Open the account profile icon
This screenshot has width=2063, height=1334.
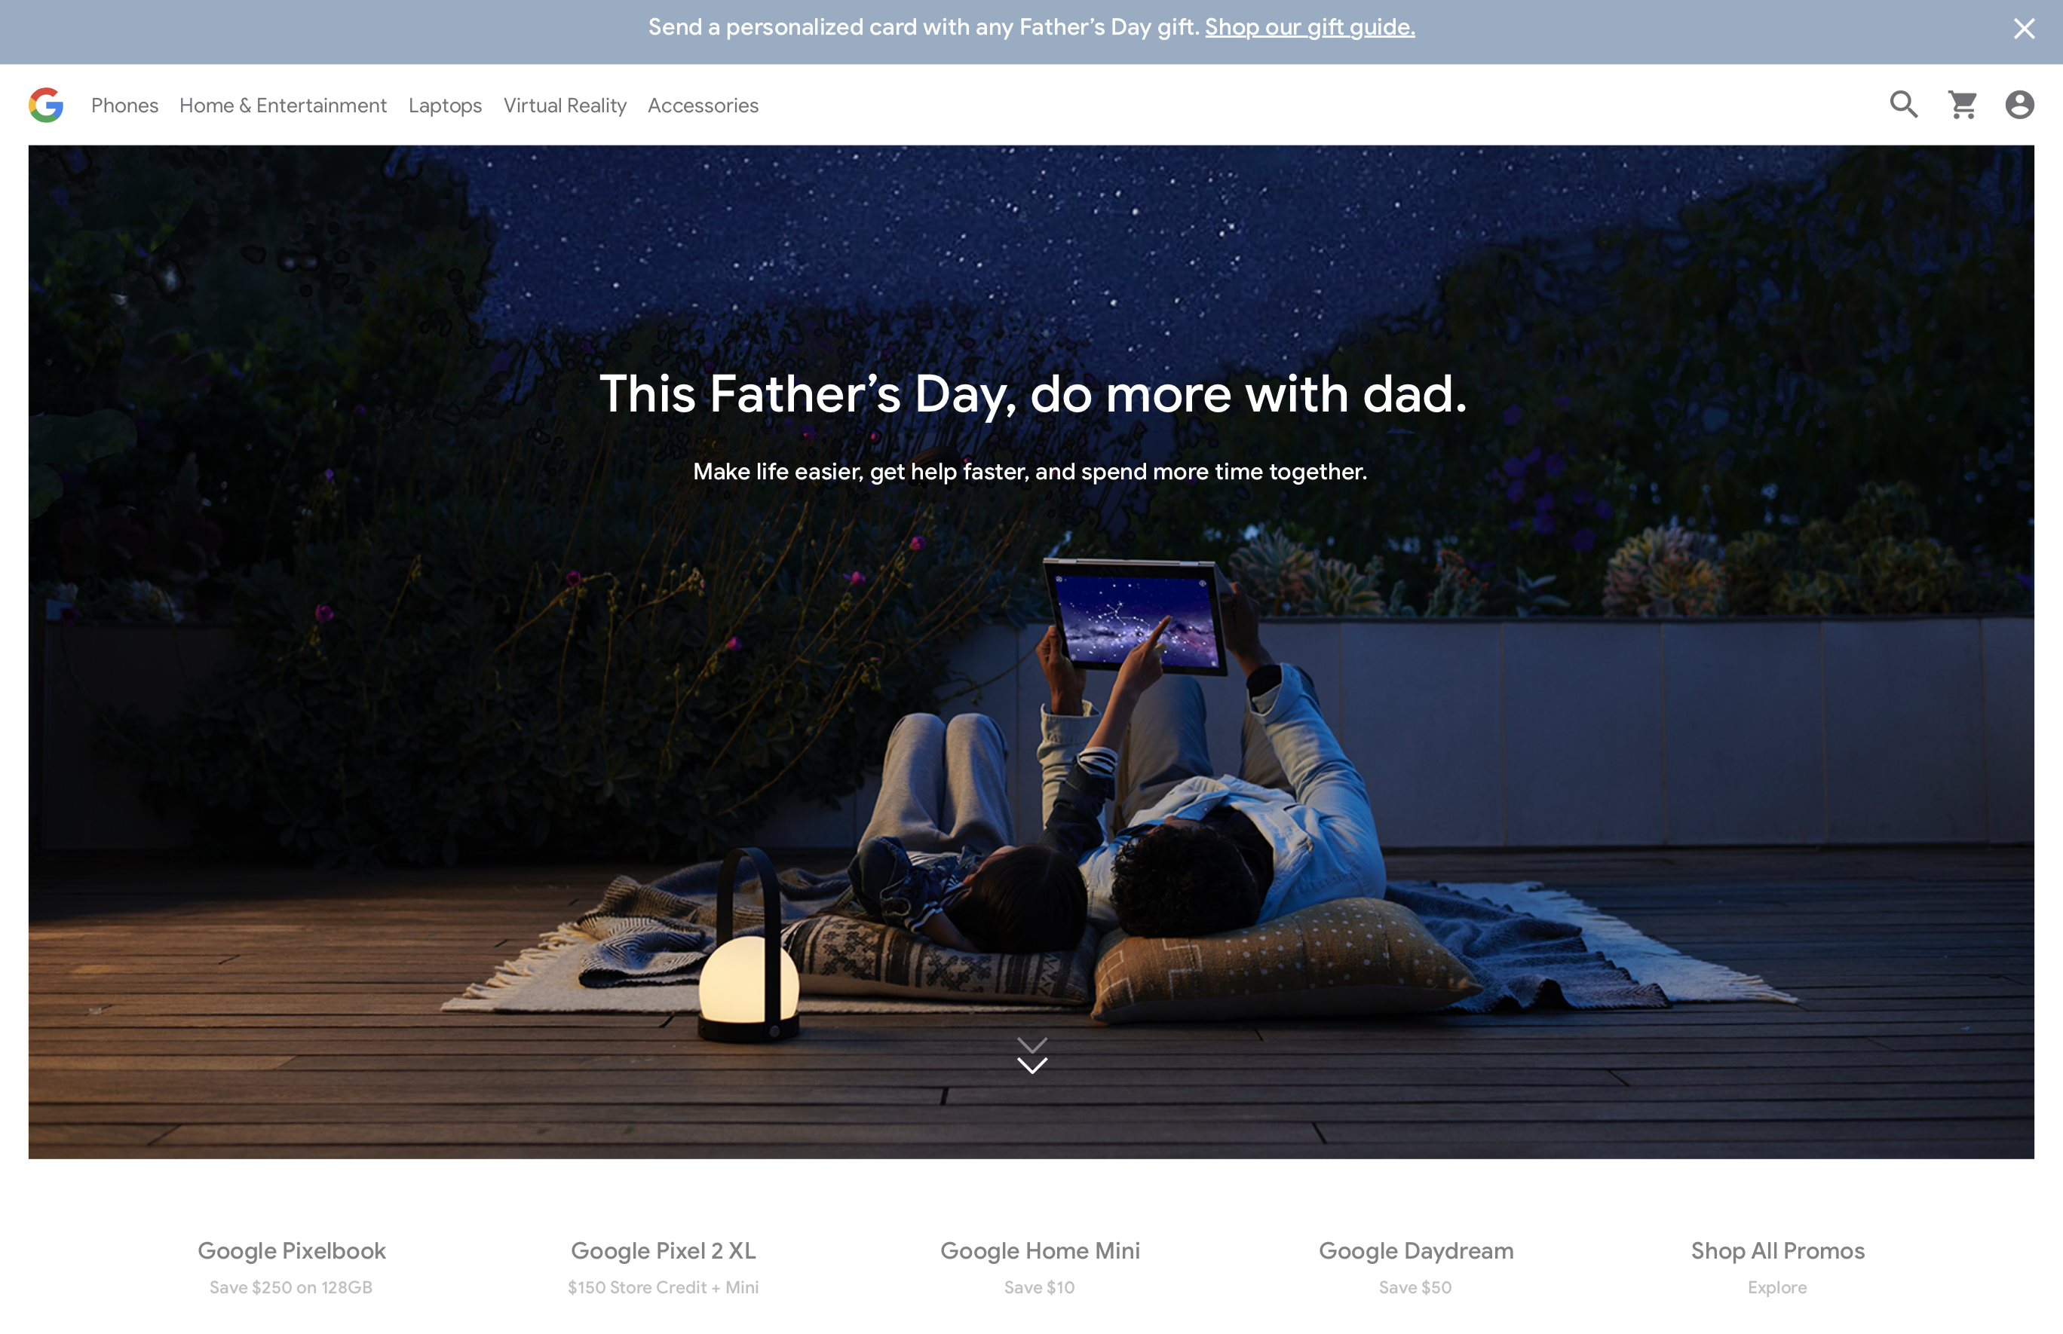click(x=2020, y=105)
